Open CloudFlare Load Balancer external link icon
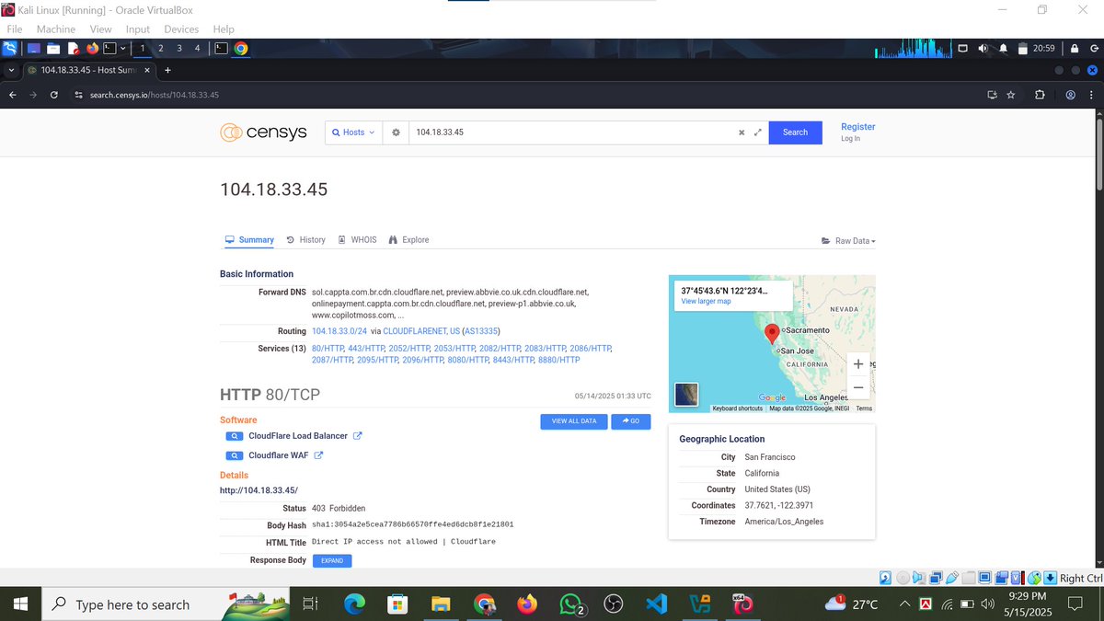The image size is (1104, 621). click(357, 436)
